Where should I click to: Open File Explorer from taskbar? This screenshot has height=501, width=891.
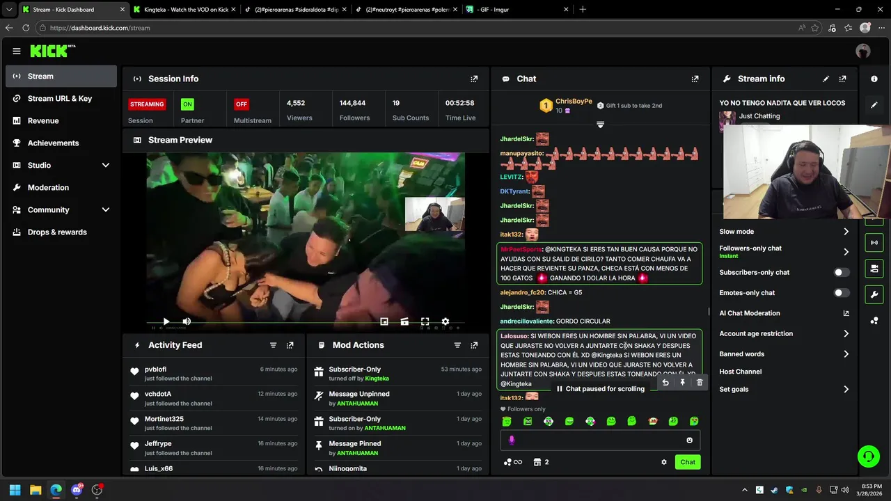pos(36,490)
